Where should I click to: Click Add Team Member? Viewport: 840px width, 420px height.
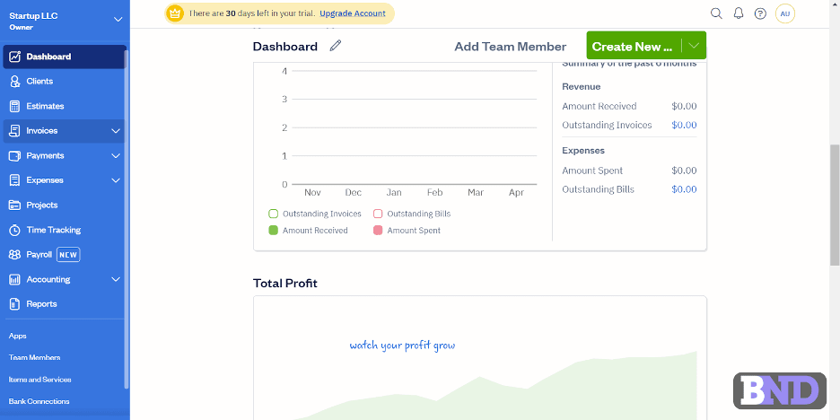pyautogui.click(x=510, y=47)
